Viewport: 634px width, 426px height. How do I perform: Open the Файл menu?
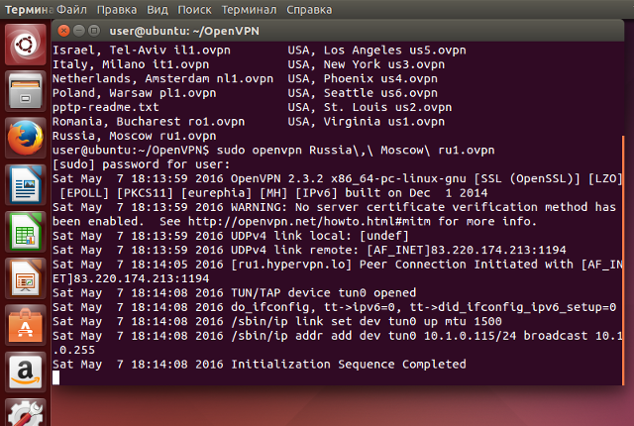71,9
